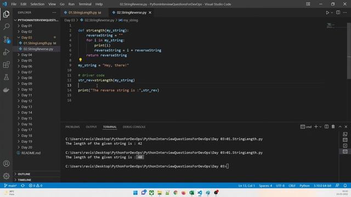The image size is (351, 197).
Task: Open the Help menu
Action: [99, 4]
